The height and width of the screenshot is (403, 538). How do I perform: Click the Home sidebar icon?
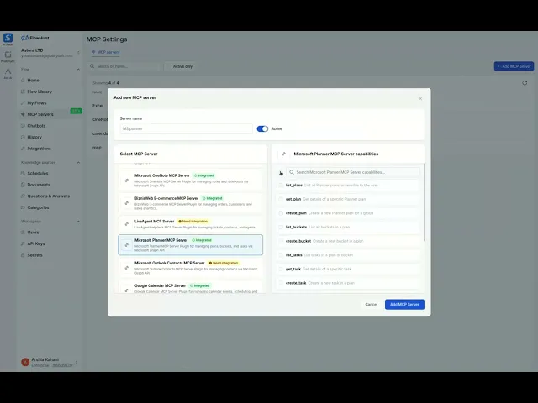[23, 81]
